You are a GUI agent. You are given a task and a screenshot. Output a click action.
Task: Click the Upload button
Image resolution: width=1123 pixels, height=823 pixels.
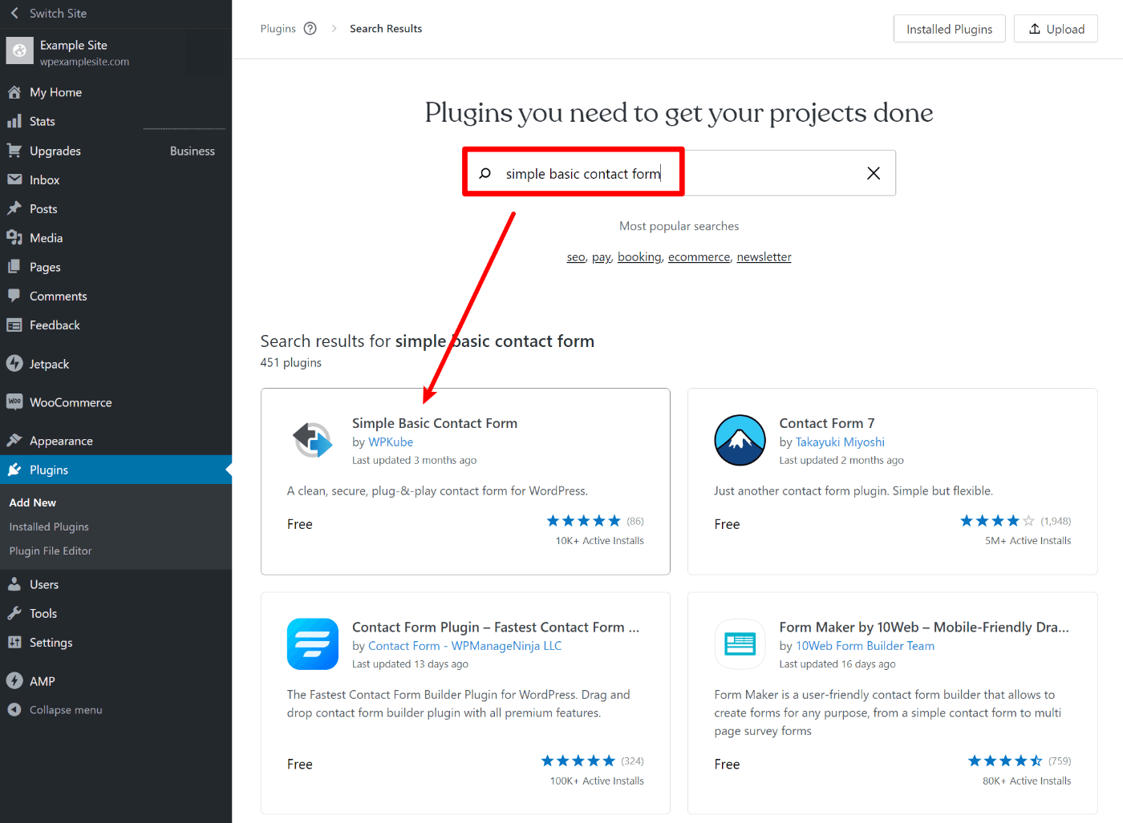(x=1056, y=29)
